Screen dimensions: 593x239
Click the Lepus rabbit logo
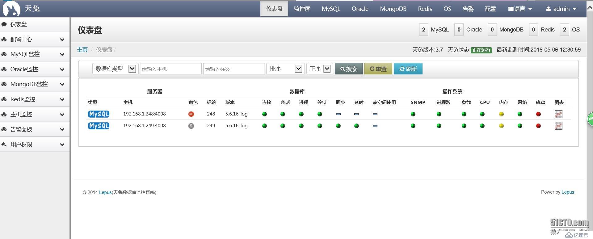11,9
